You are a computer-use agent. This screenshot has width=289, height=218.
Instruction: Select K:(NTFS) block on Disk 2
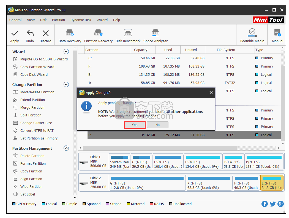pyautogui.click(x=209, y=183)
